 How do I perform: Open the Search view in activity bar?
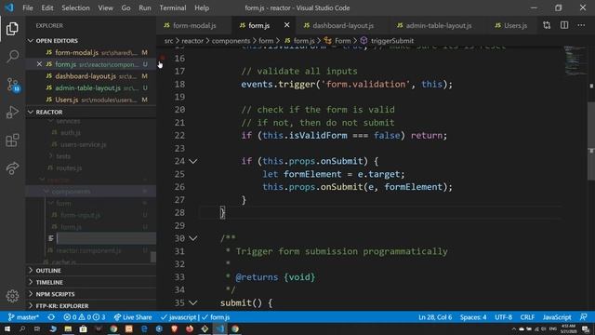[x=12, y=56]
